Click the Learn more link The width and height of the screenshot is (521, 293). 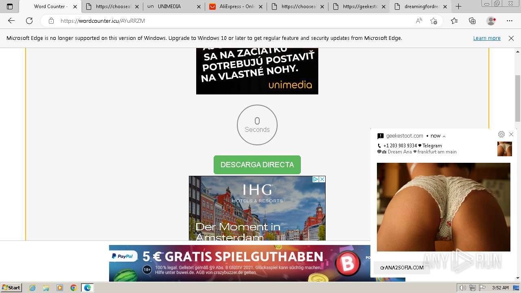coord(487,38)
